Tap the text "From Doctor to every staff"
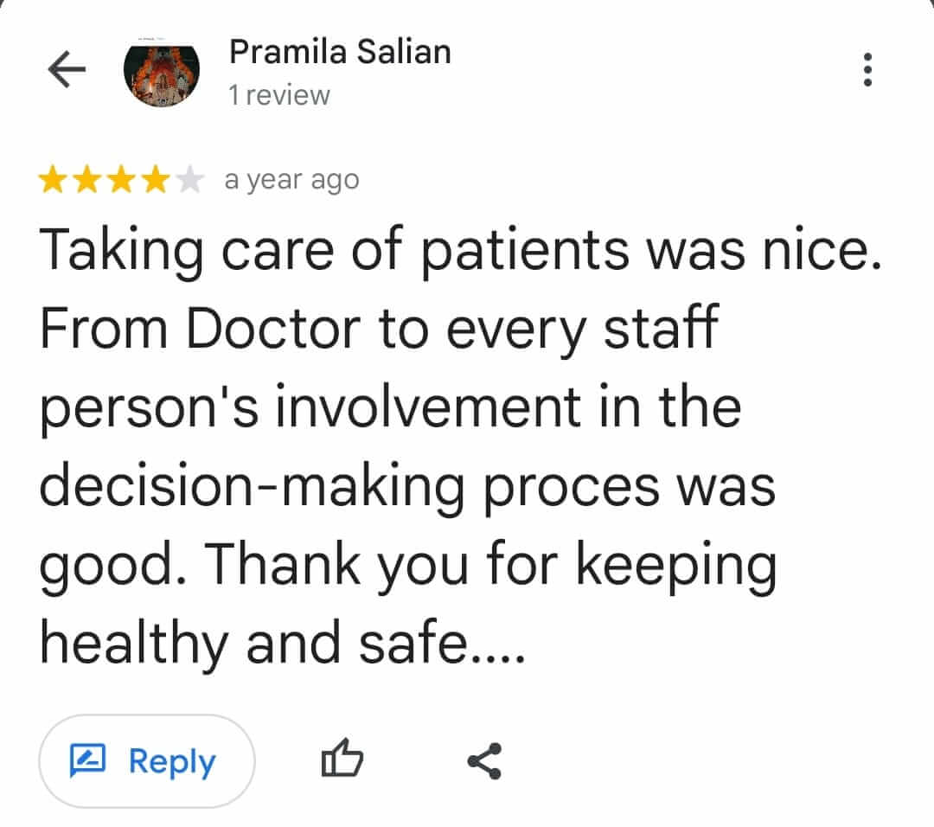Screen dimensions: 934x827 [x=379, y=330]
